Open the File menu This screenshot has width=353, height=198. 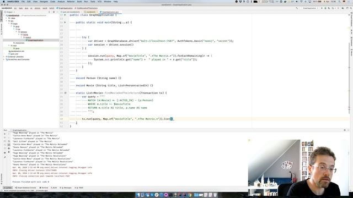(x=23, y=1)
